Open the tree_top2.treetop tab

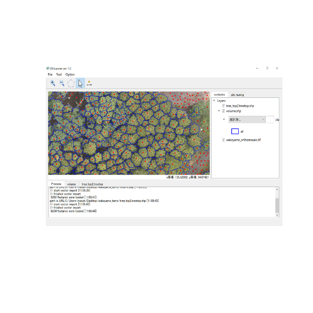click(x=92, y=184)
